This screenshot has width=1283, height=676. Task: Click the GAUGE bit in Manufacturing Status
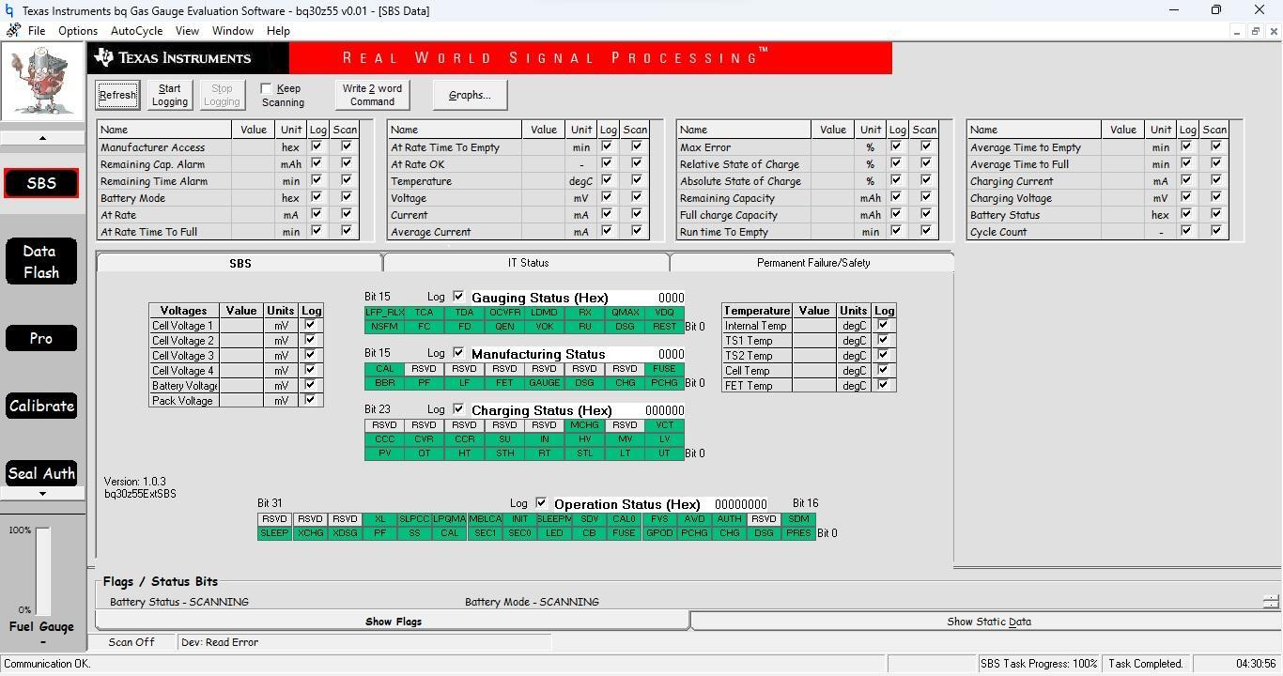pyautogui.click(x=544, y=383)
